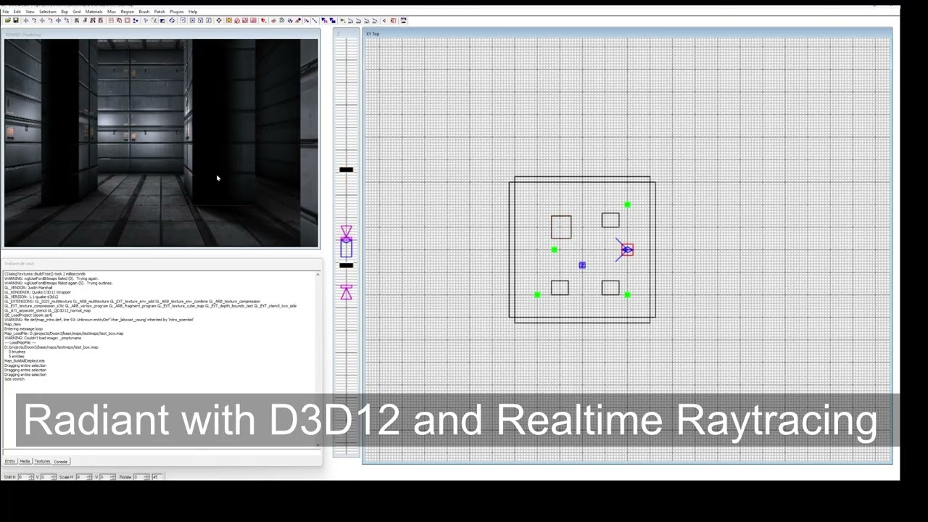Click the "Side stretch" console line

(x=14, y=379)
